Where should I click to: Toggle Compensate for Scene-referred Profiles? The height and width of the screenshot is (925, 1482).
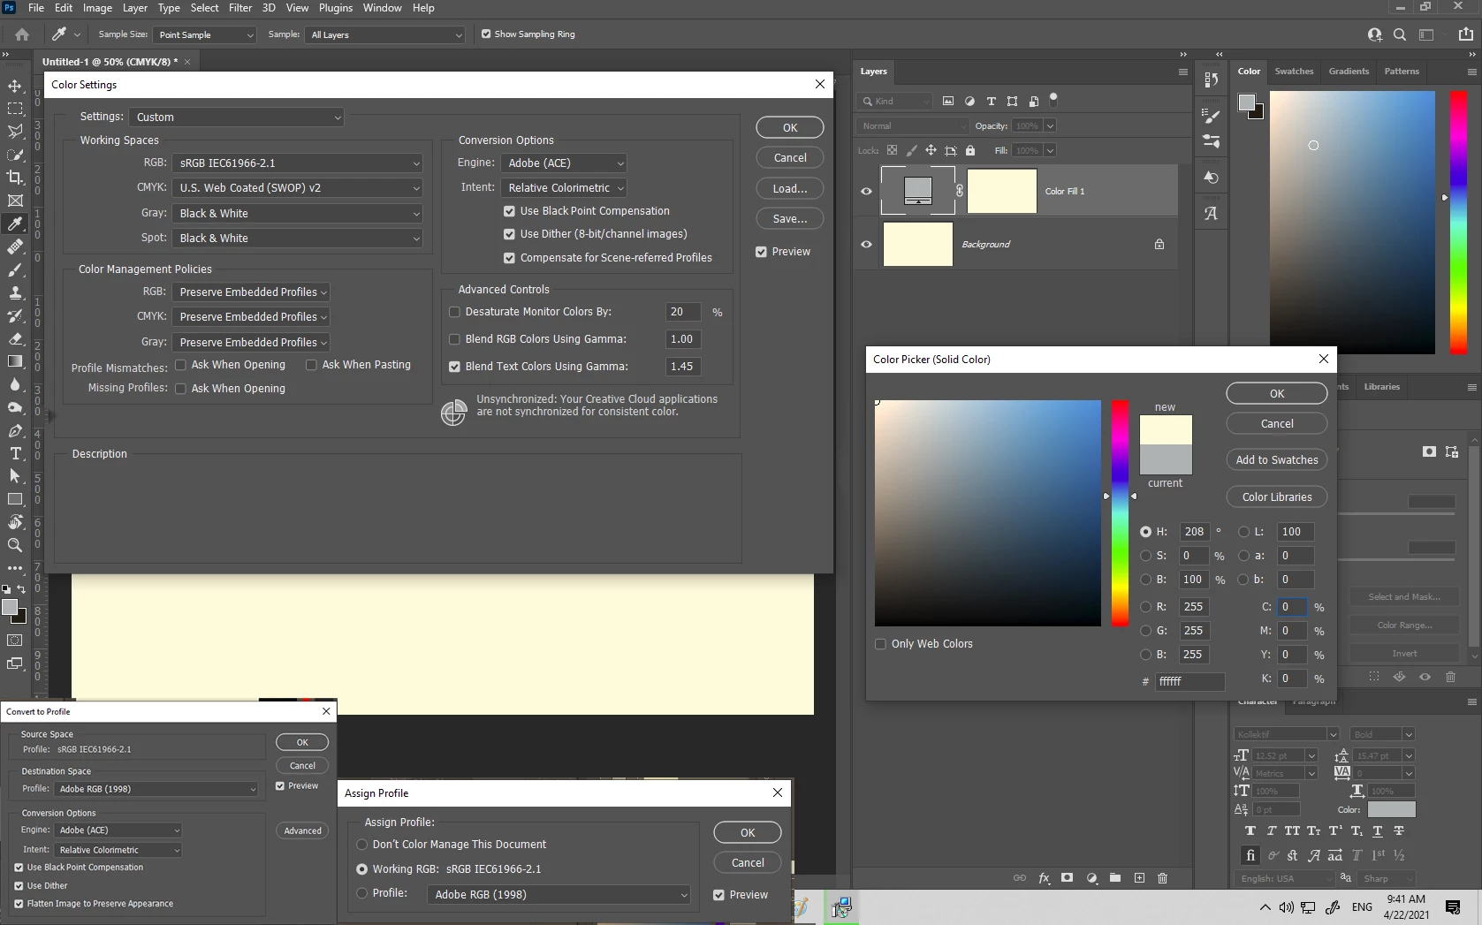[509, 258]
